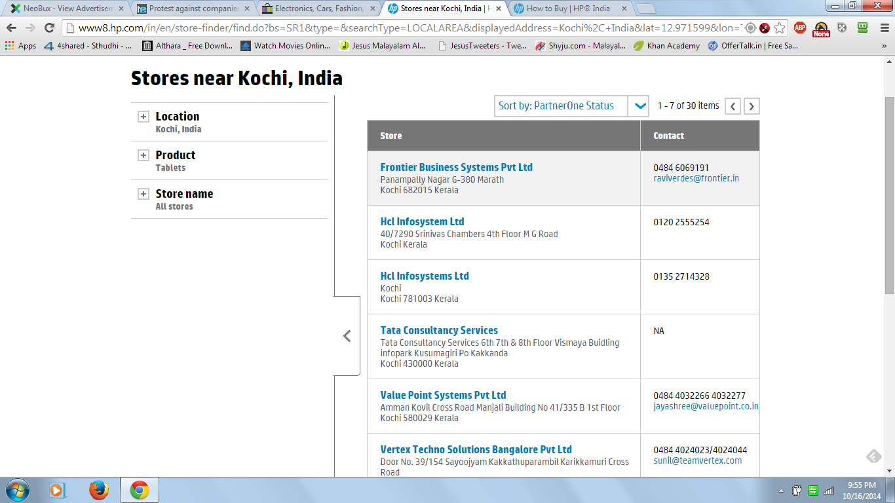Open Windows Media Player from taskbar

pos(58,490)
